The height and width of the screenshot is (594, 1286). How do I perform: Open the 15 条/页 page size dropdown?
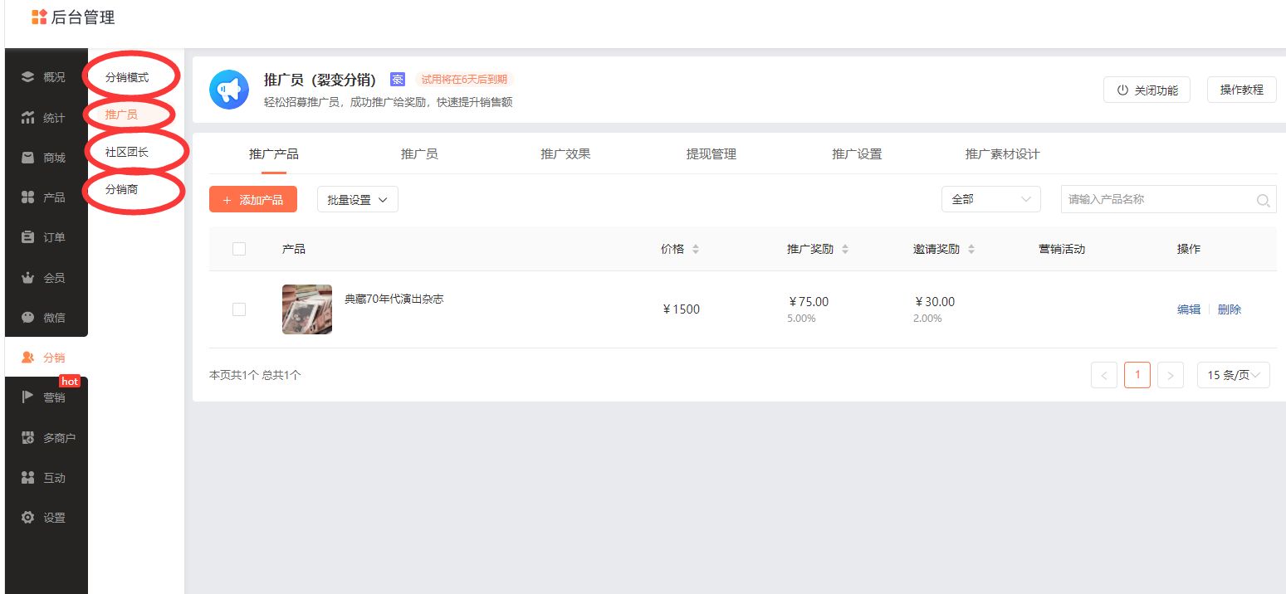coord(1234,375)
